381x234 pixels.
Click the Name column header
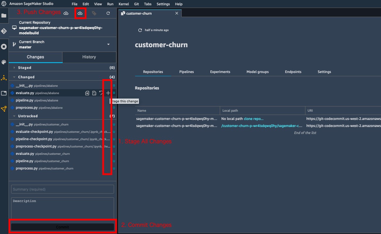tap(177, 111)
